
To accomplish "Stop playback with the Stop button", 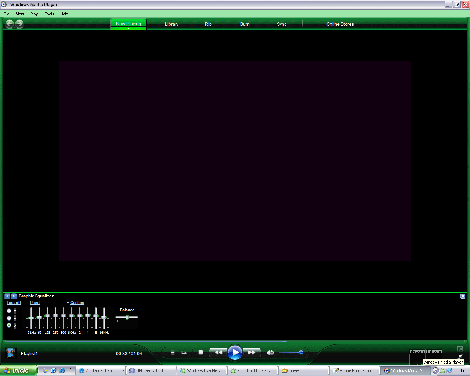I will pos(200,352).
